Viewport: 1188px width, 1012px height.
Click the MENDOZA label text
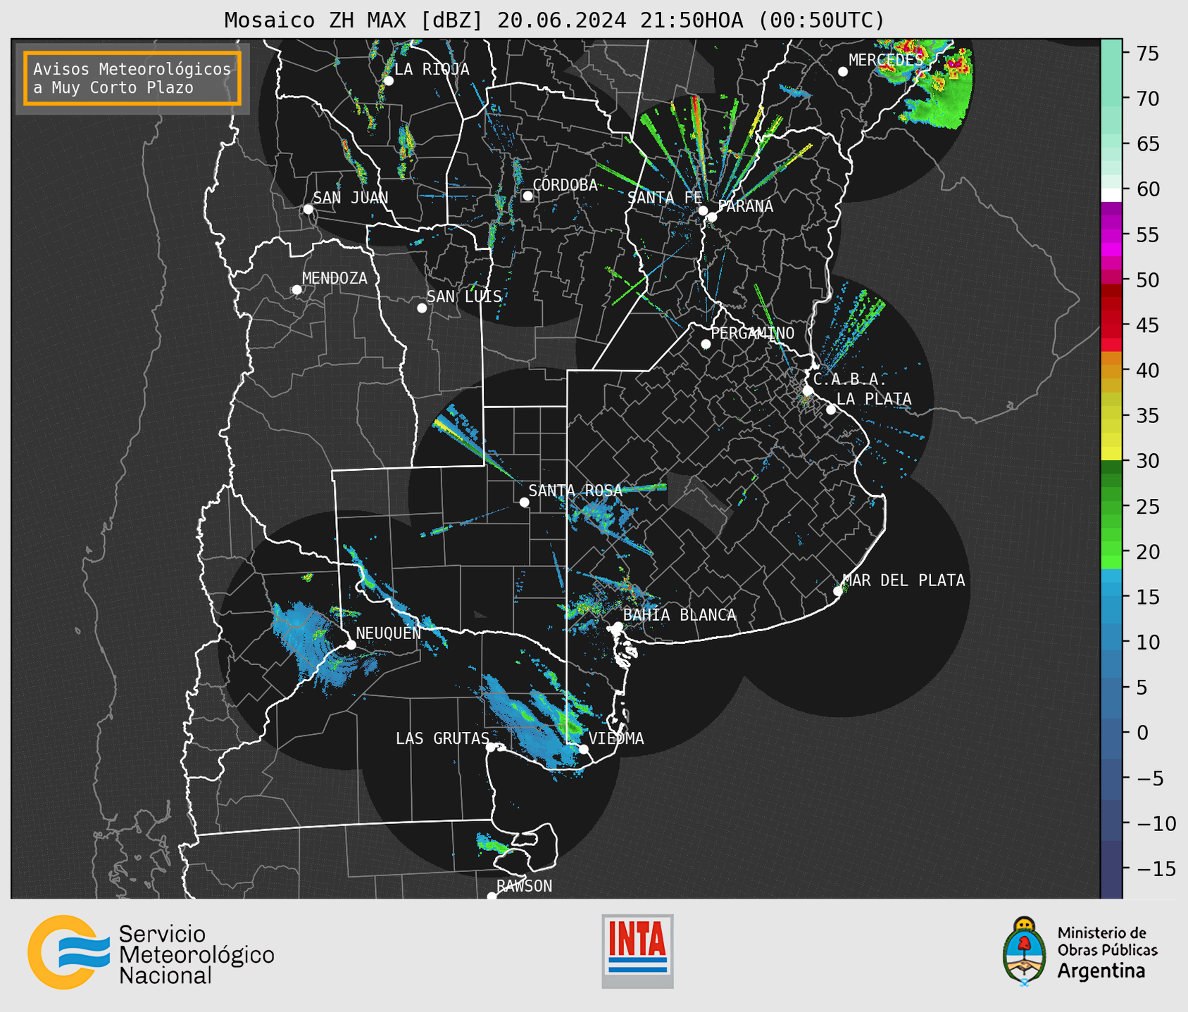335,279
